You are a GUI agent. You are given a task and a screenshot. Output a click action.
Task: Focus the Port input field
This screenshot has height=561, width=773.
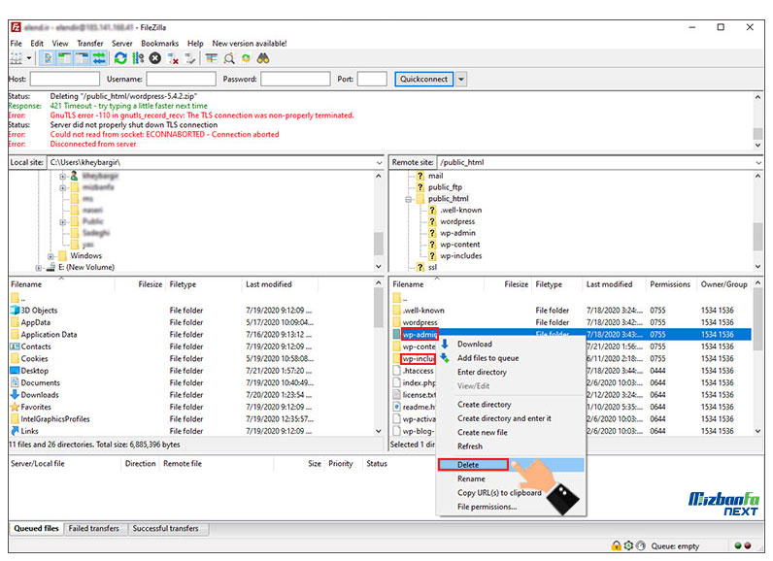click(372, 79)
